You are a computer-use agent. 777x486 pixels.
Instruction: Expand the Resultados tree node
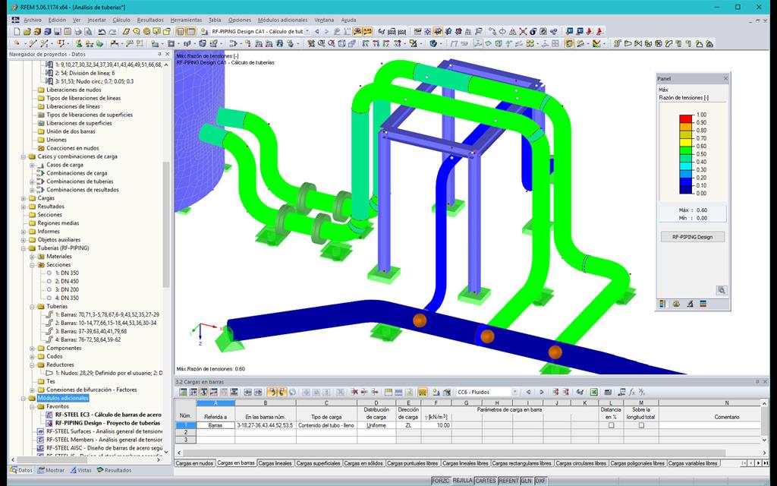pos(24,207)
